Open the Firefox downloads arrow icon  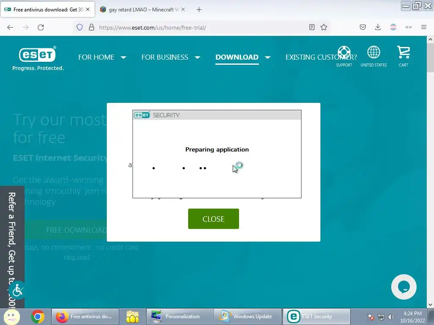pyautogui.click(x=378, y=27)
